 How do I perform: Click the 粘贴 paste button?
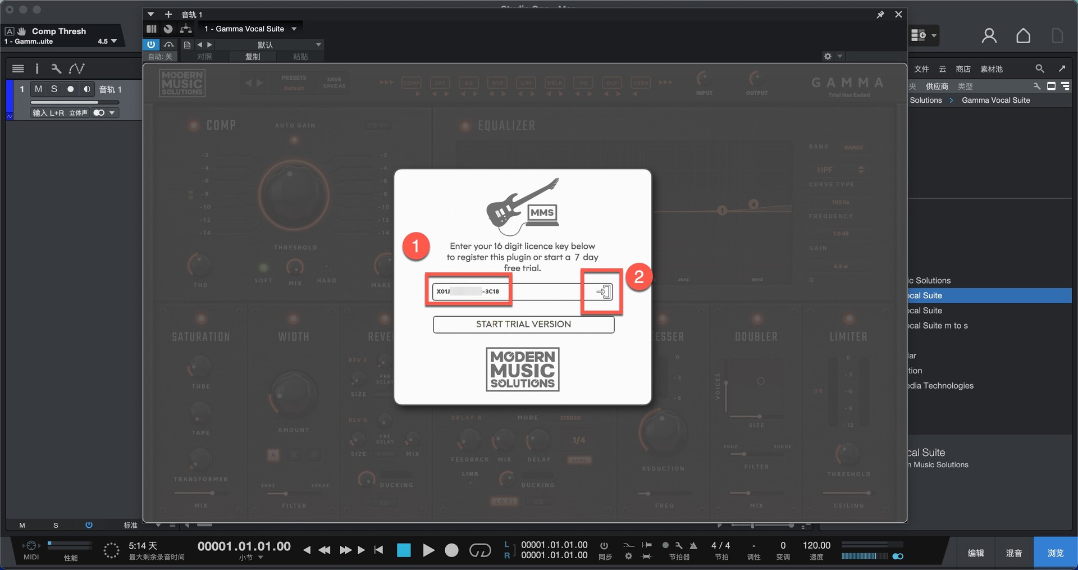300,57
